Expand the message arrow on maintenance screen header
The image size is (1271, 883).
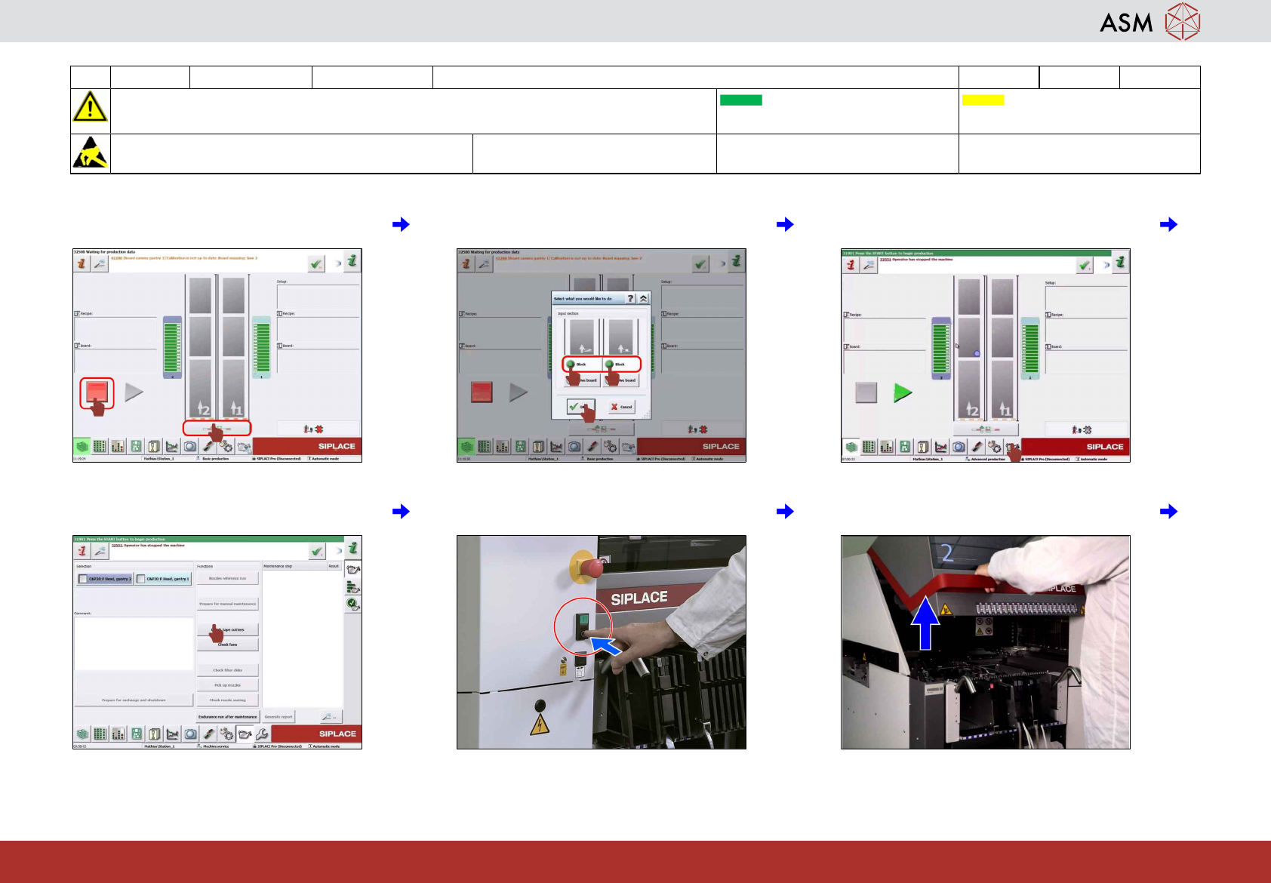pos(339,551)
